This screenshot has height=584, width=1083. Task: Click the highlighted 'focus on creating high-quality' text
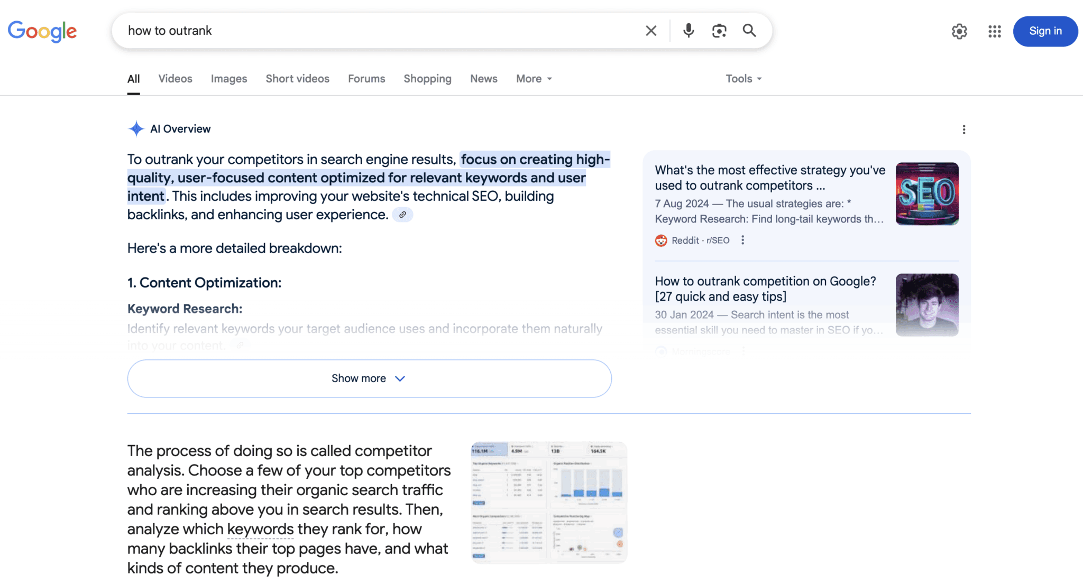[369, 178]
